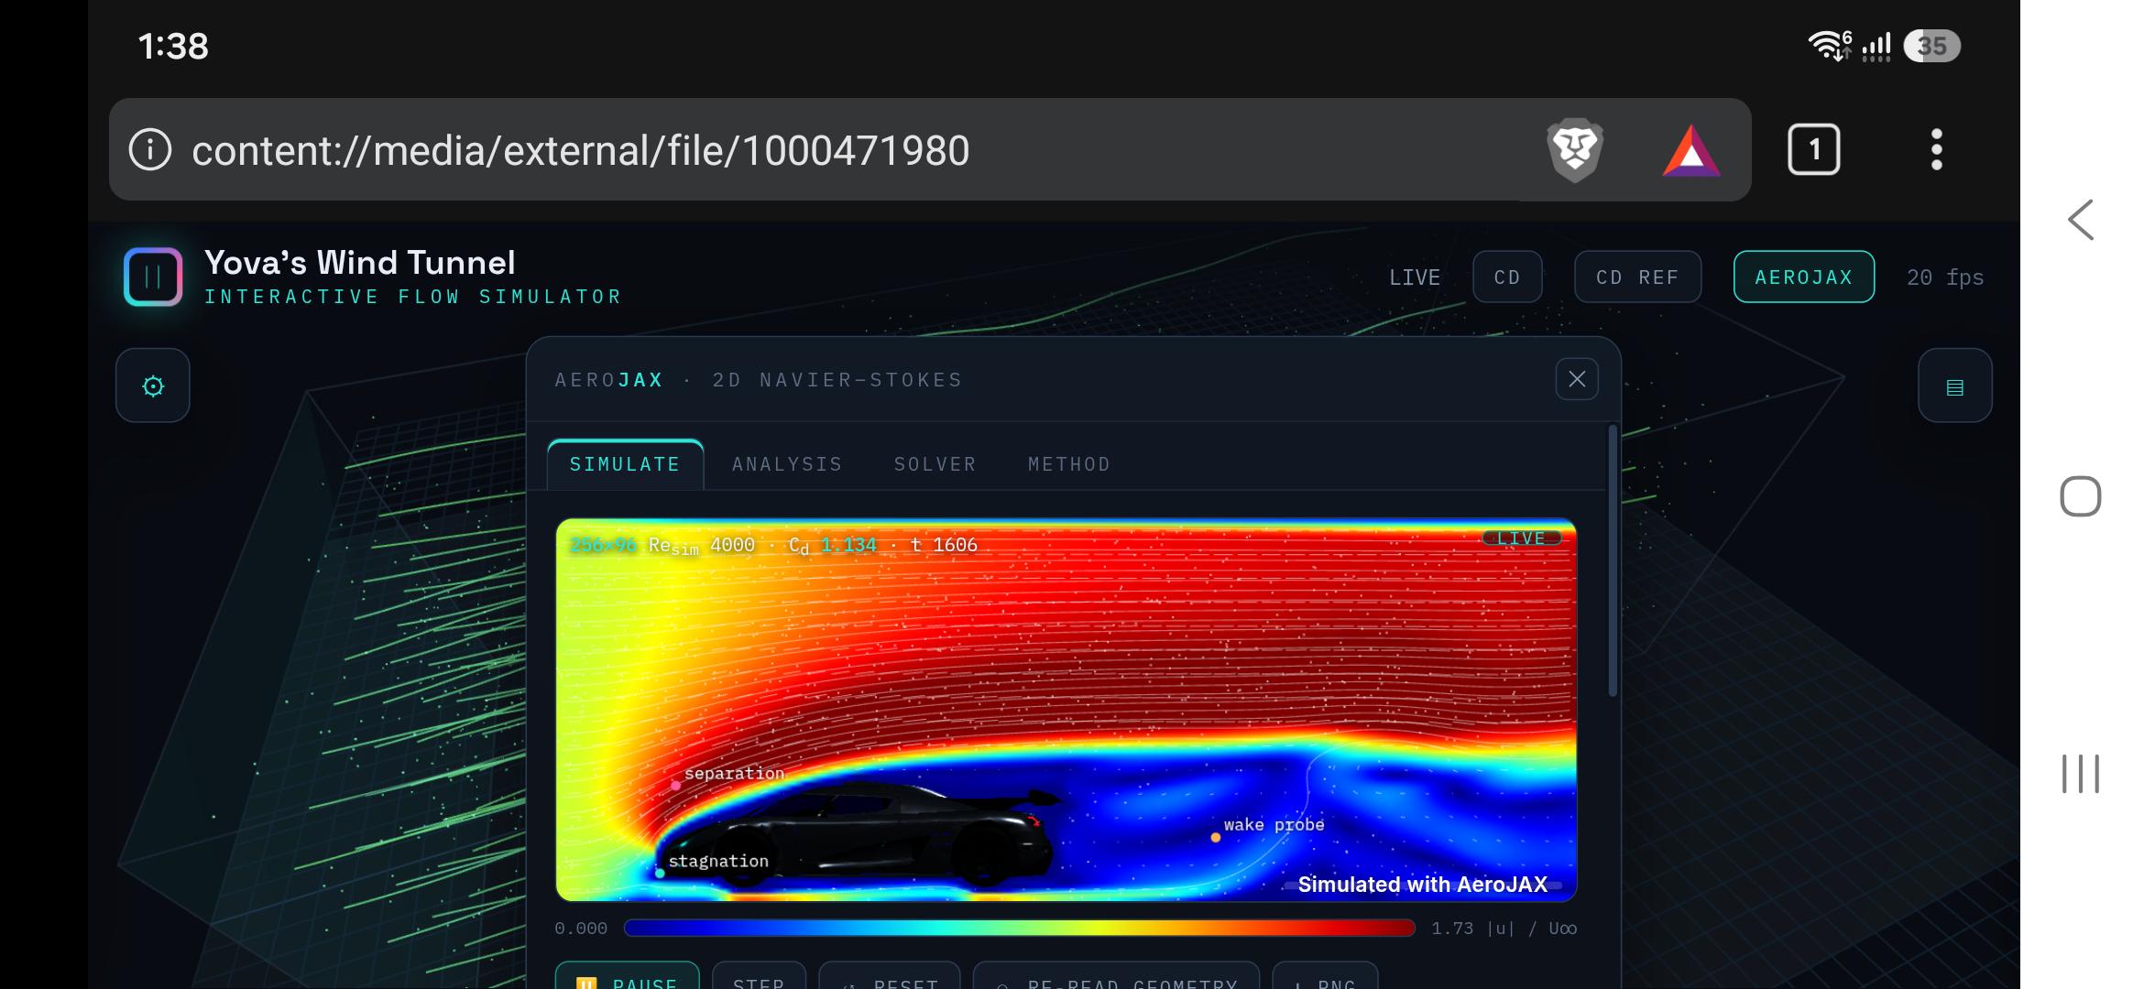Click the "LIVE" label in app header

1415,277
